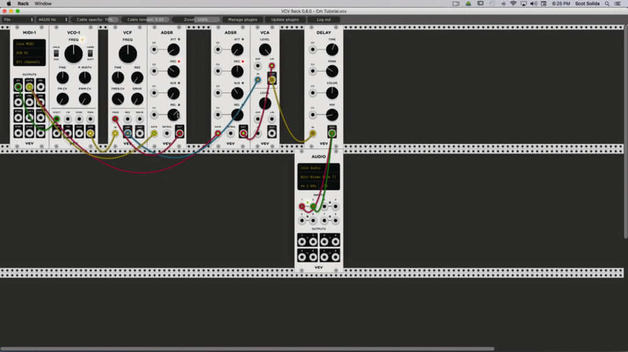Click AUDIO module output 1 jack

pyautogui.click(x=302, y=241)
